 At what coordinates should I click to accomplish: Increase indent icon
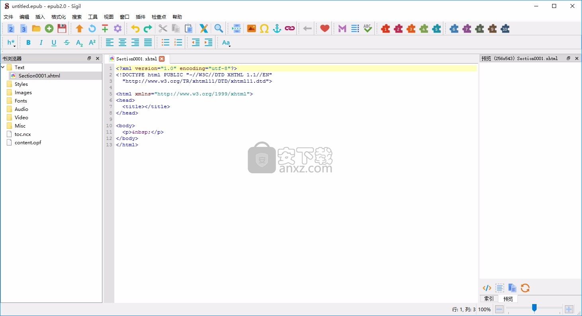click(208, 43)
